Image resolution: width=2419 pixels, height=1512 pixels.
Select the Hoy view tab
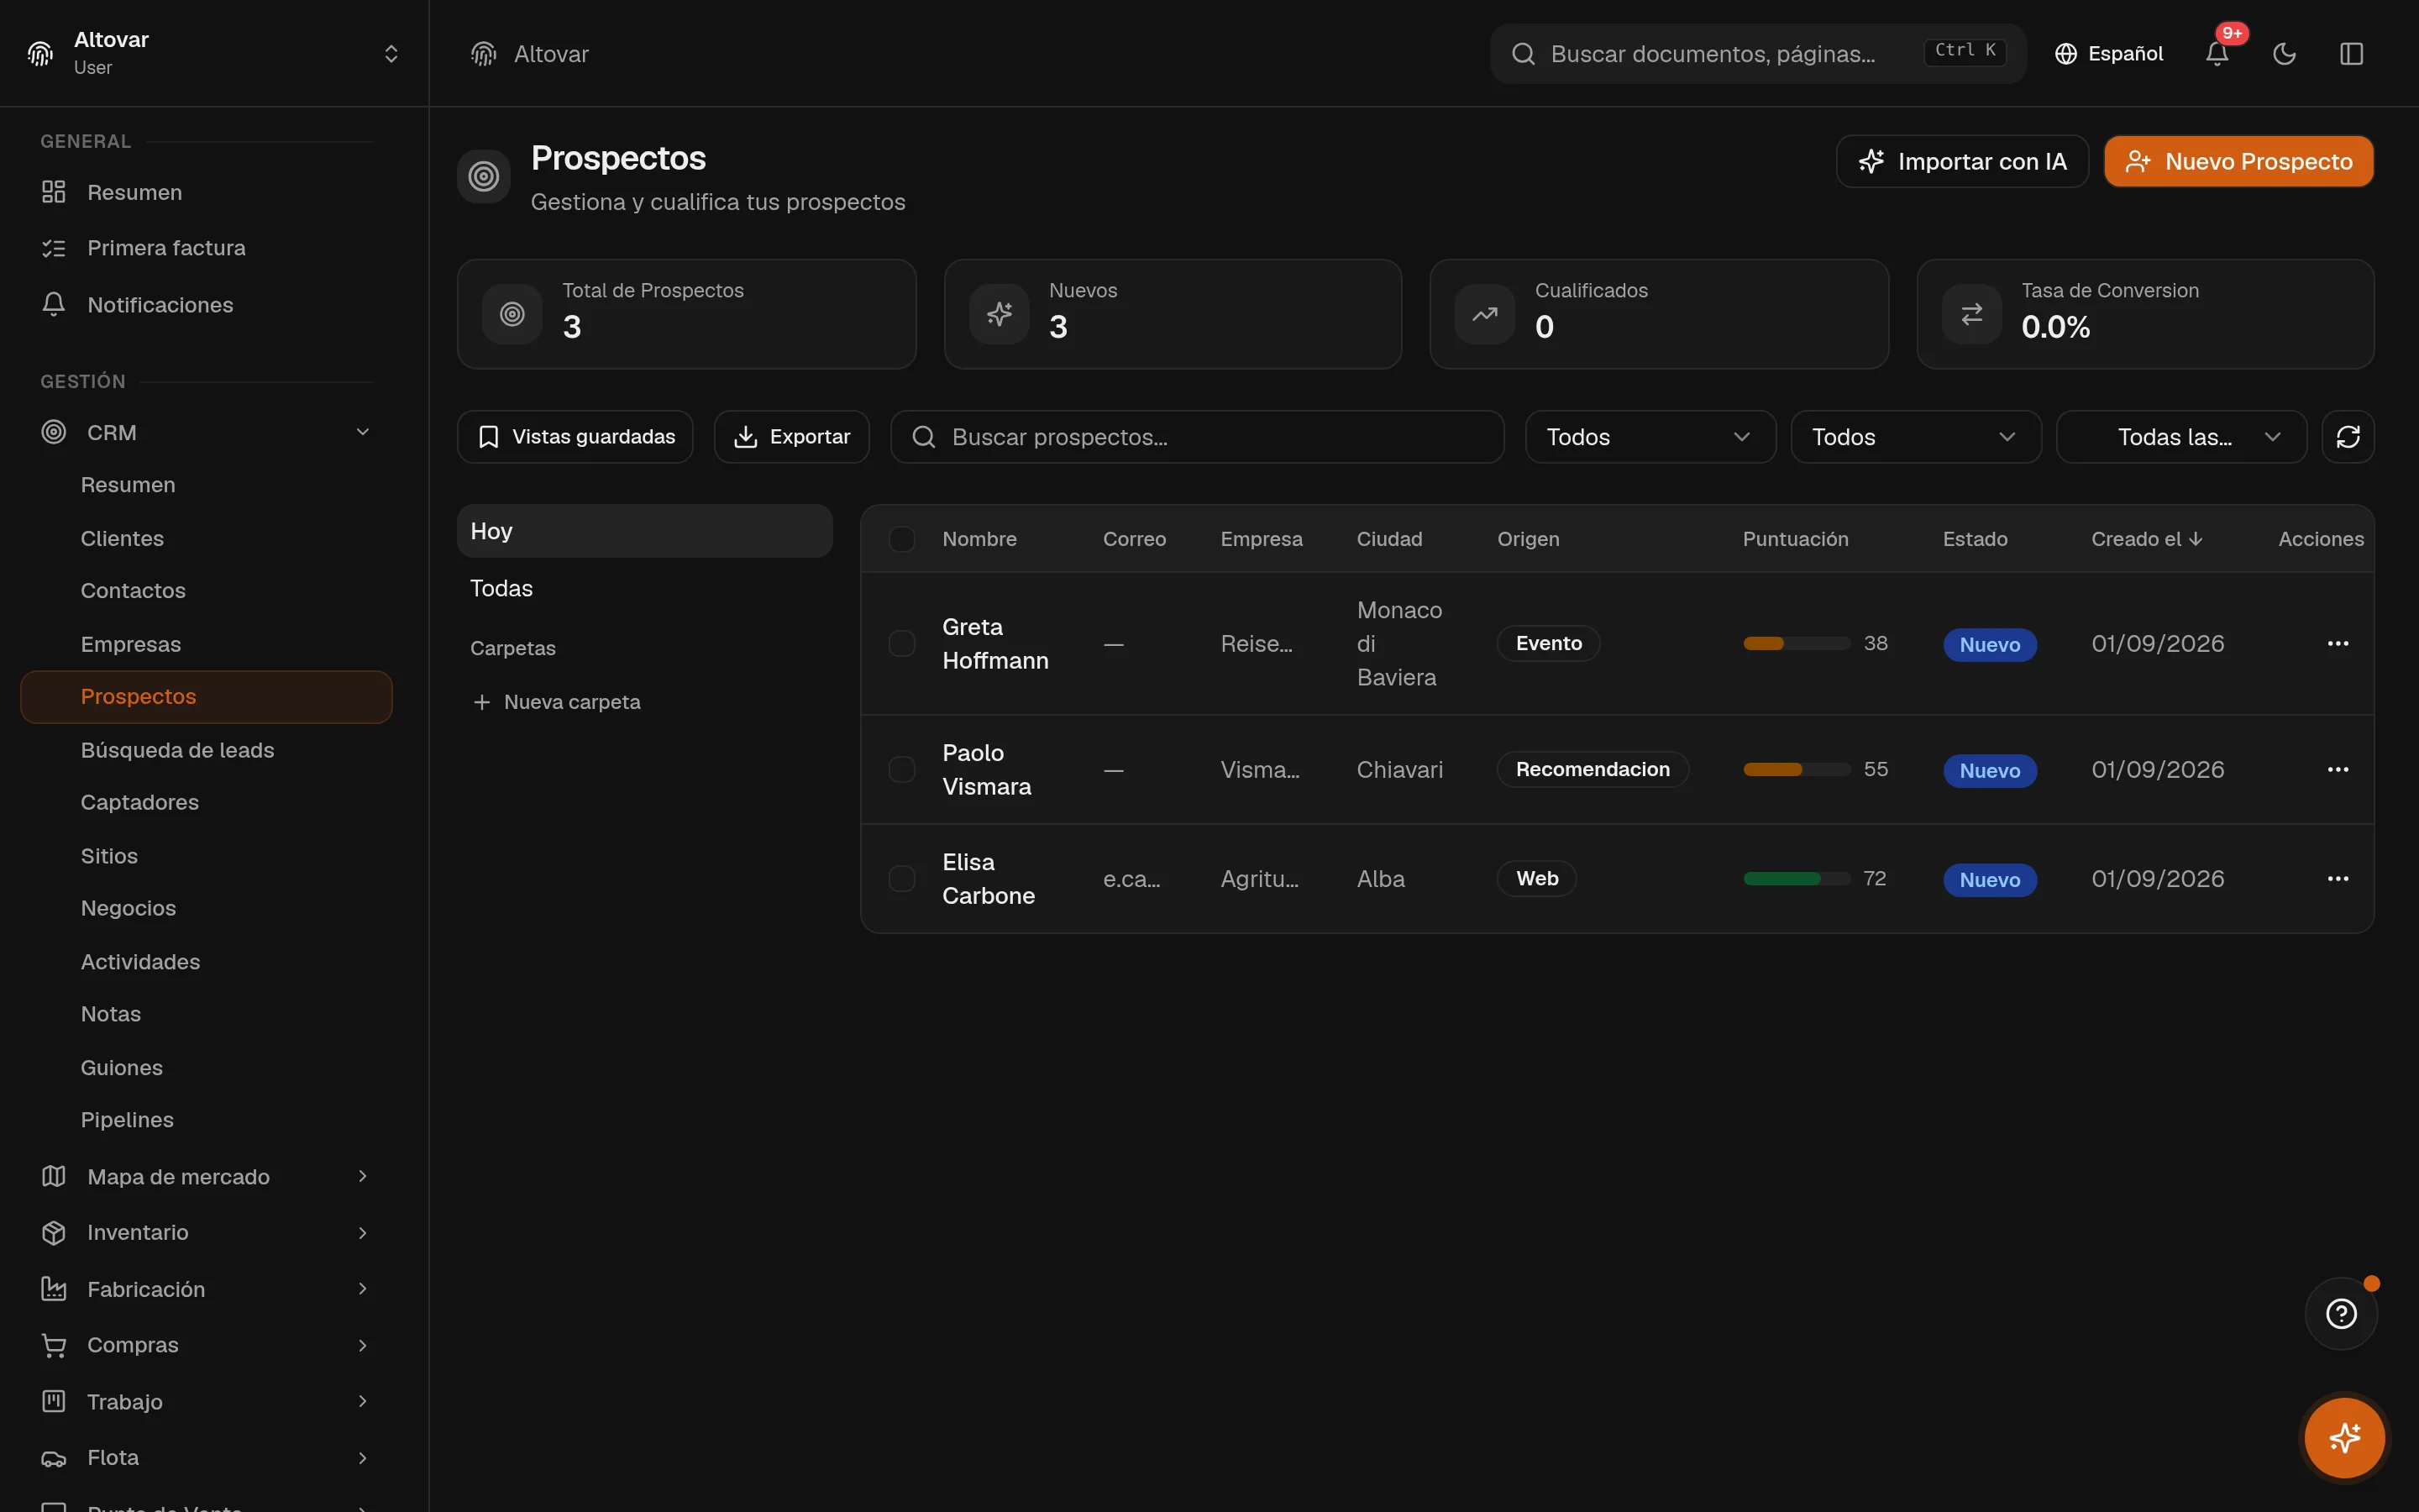pyautogui.click(x=645, y=531)
